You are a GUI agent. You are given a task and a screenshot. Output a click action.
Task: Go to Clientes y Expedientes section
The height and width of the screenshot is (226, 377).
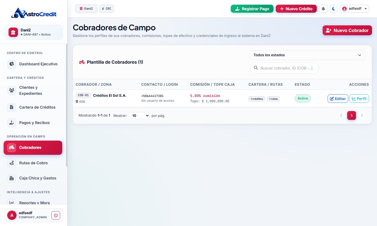(33, 90)
